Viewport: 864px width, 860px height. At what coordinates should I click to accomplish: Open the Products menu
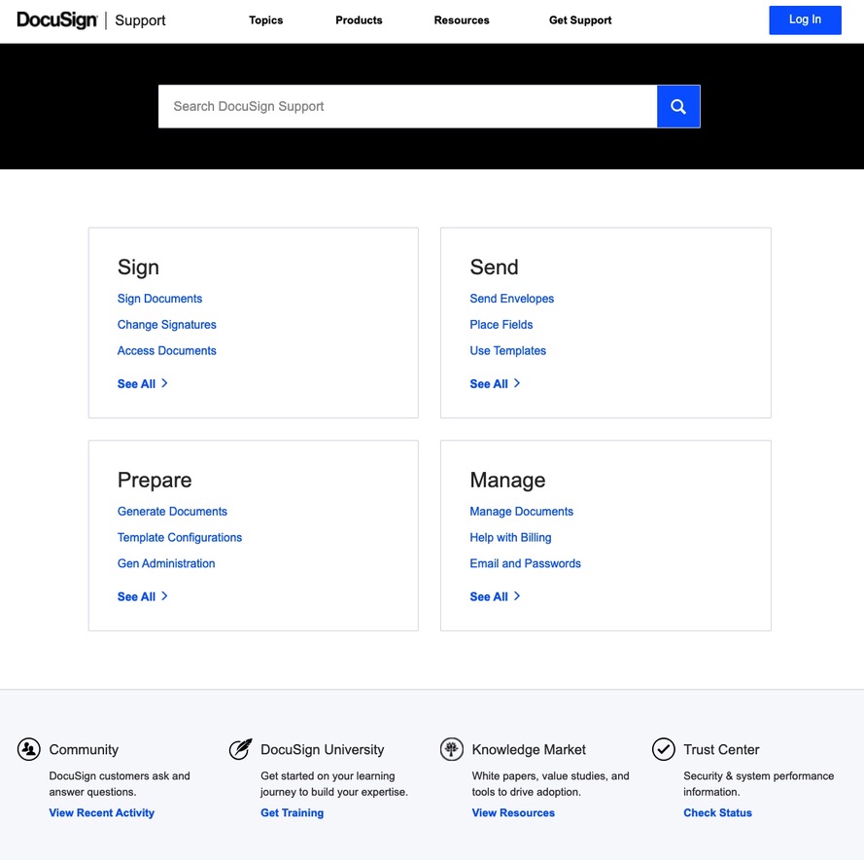(x=359, y=20)
